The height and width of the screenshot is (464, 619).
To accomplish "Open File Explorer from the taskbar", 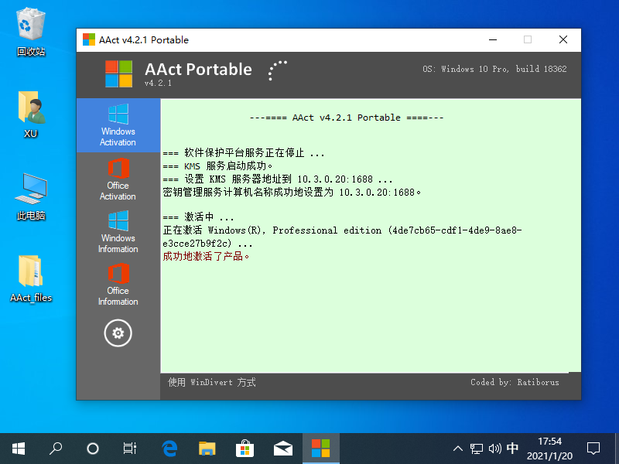I will pos(207,448).
